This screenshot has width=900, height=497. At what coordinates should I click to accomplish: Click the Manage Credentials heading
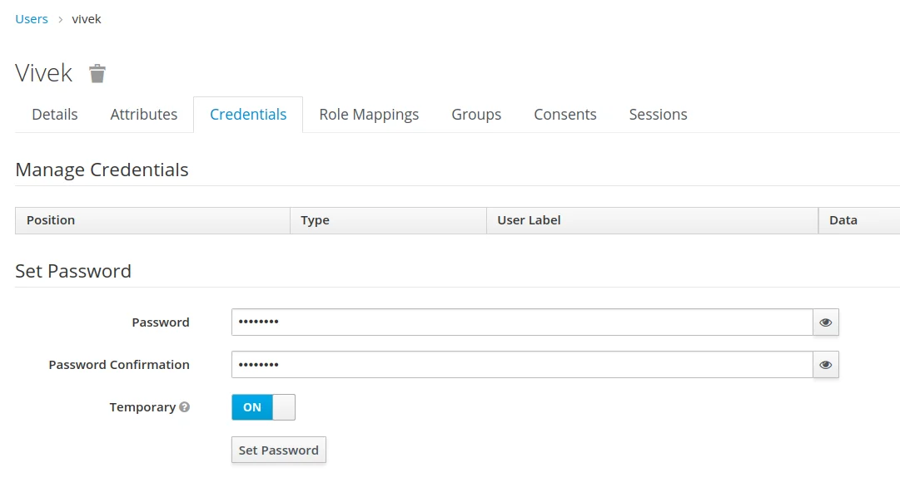(x=102, y=170)
